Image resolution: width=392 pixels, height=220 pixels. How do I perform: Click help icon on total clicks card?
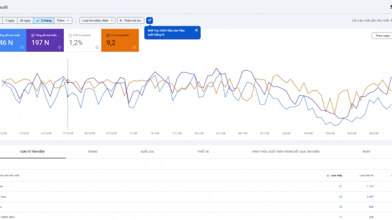[22, 47]
